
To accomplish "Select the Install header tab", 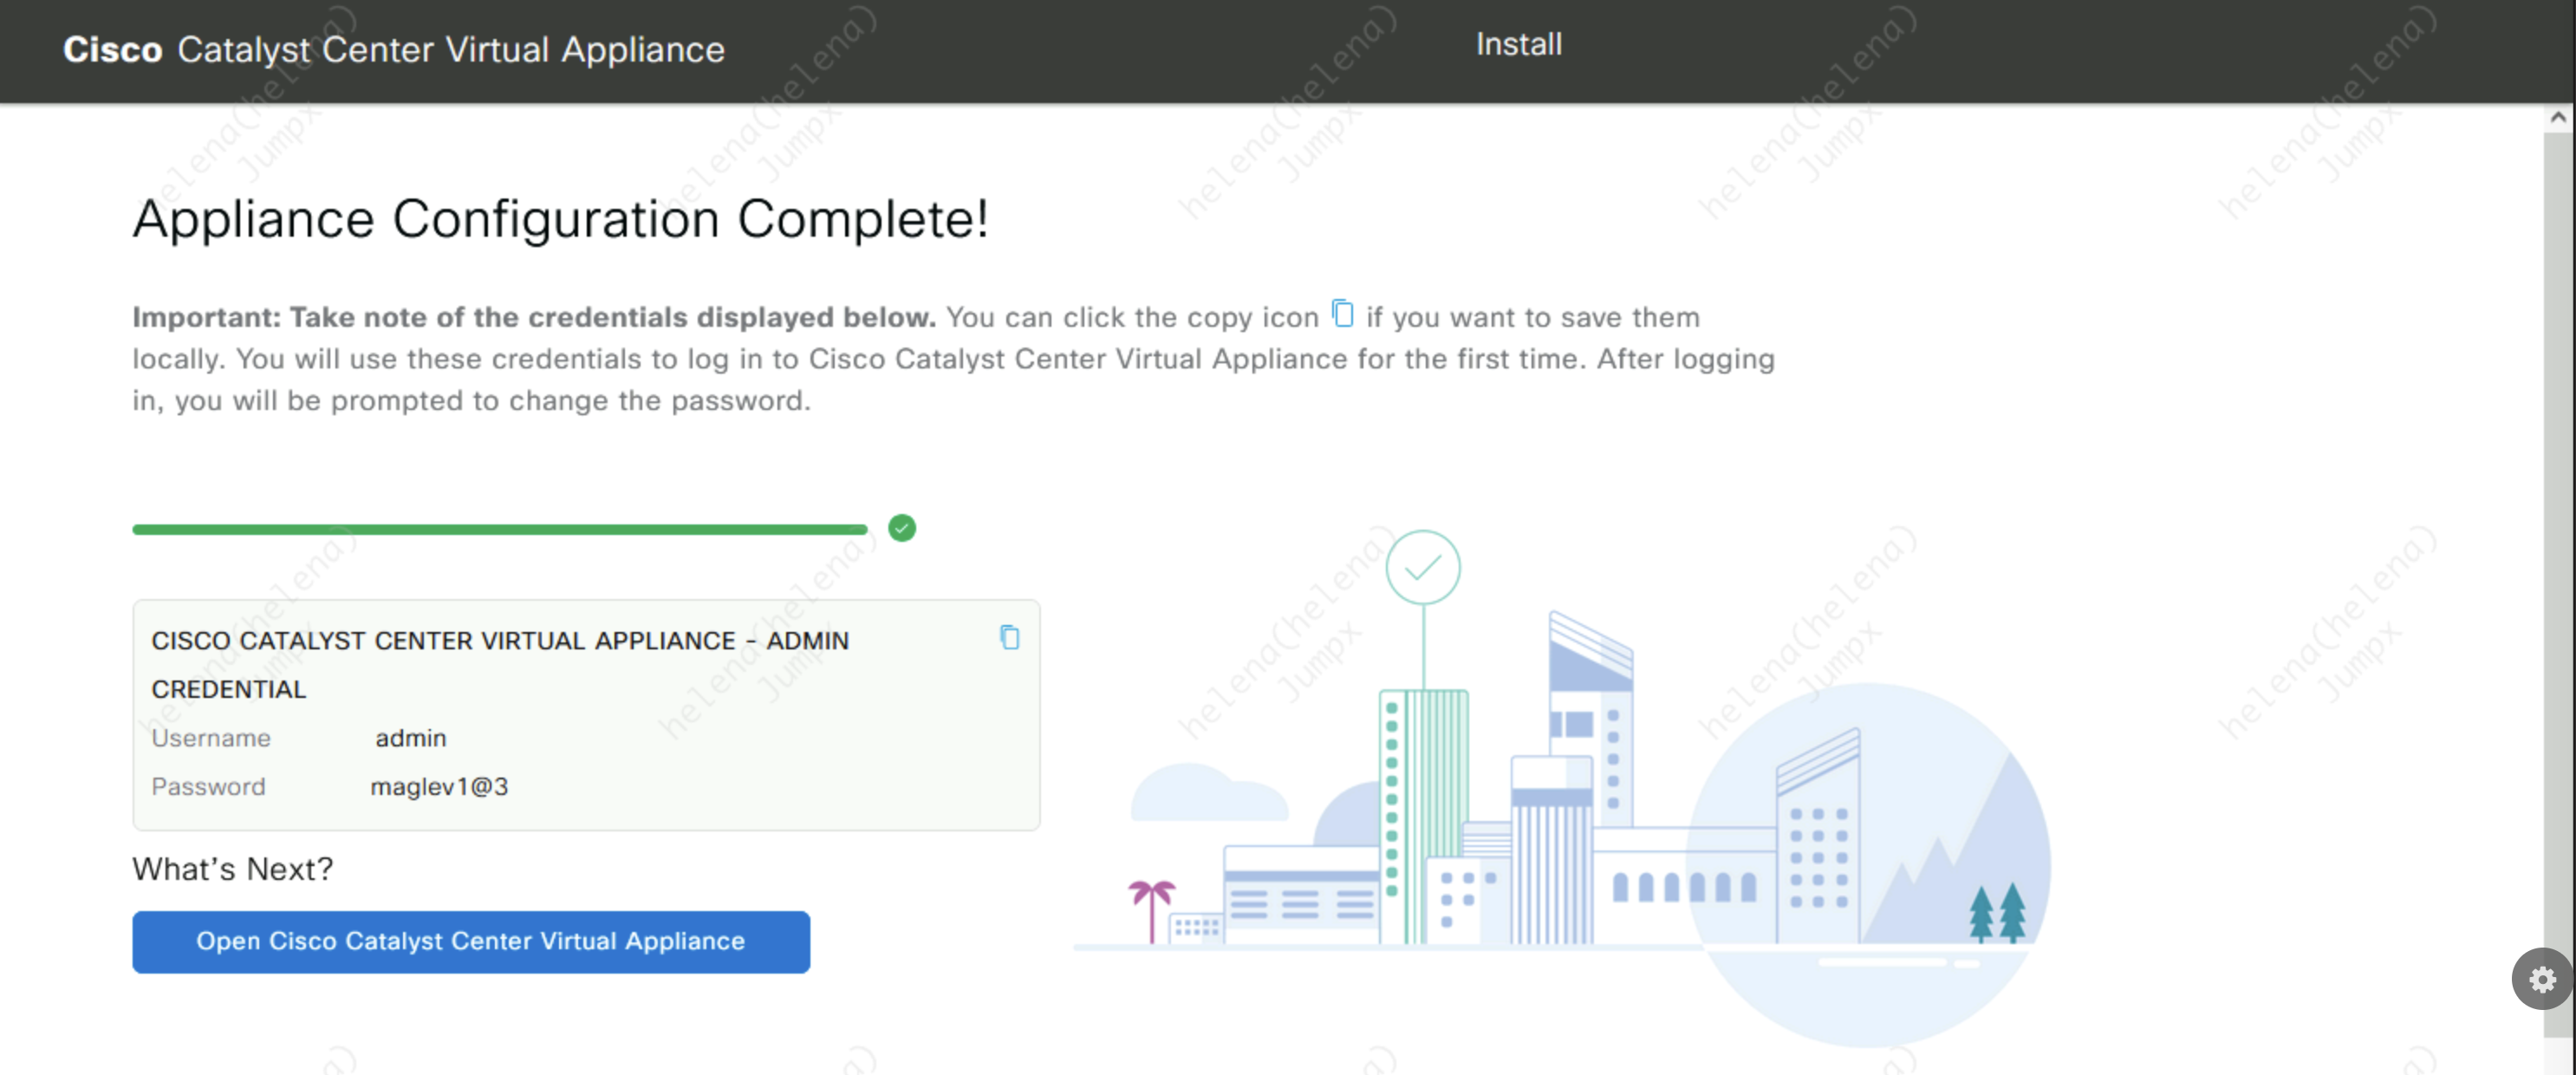I will click(1518, 45).
